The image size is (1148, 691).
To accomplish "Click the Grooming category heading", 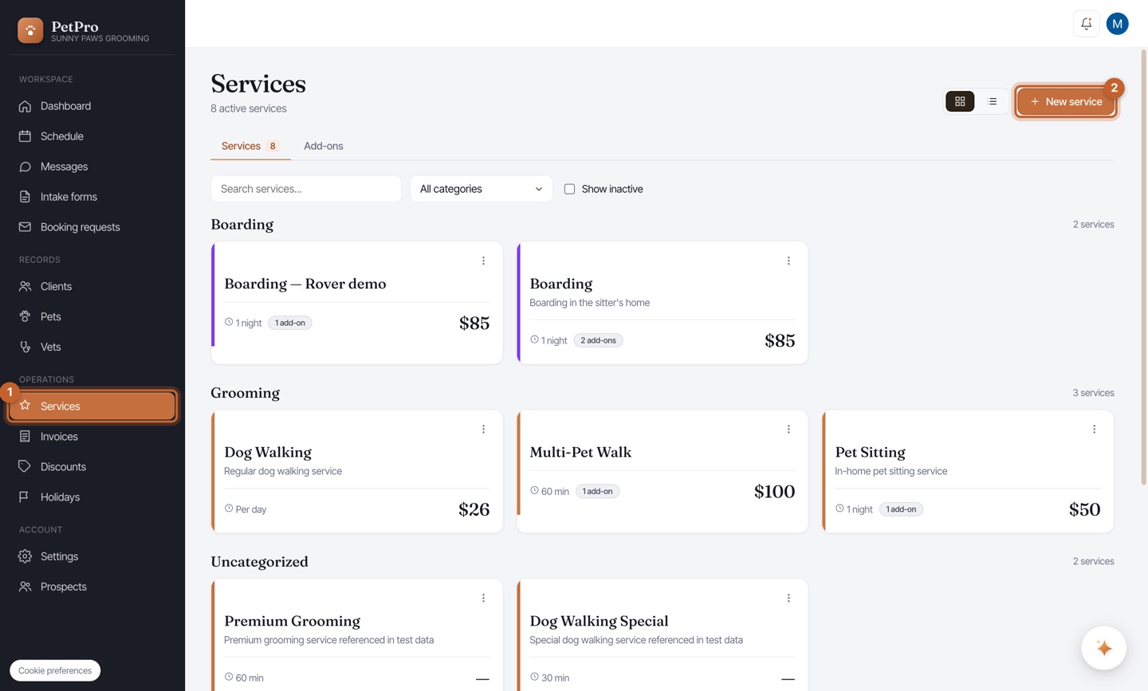I will click(245, 393).
